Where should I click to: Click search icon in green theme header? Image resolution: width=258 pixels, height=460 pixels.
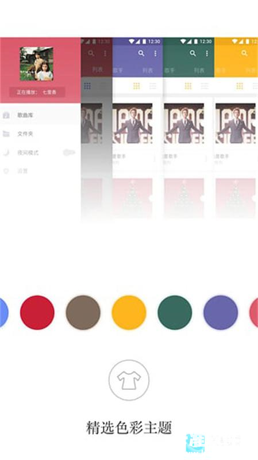[192, 53]
